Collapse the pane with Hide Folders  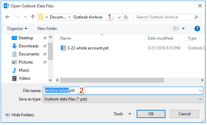(19, 115)
